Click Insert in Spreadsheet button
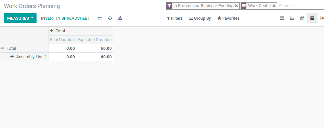324x128 pixels. [66, 18]
